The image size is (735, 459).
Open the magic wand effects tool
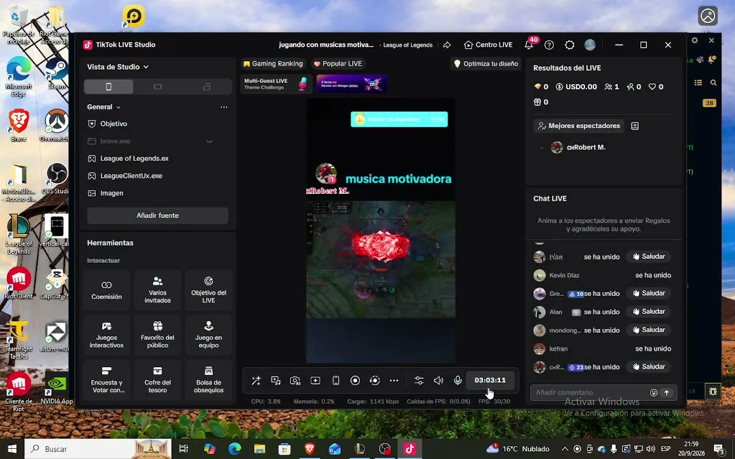pos(256,381)
